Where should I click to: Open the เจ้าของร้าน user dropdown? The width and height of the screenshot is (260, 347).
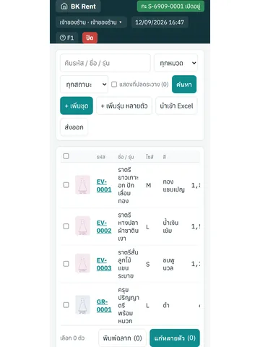(91, 22)
